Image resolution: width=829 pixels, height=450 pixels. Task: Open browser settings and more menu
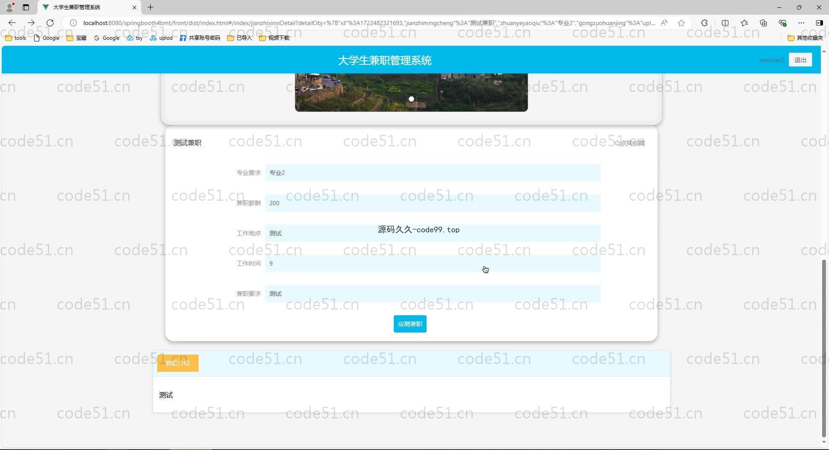[x=801, y=23]
